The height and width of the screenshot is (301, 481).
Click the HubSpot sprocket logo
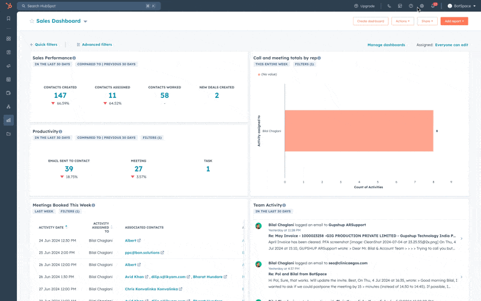(x=8, y=6)
